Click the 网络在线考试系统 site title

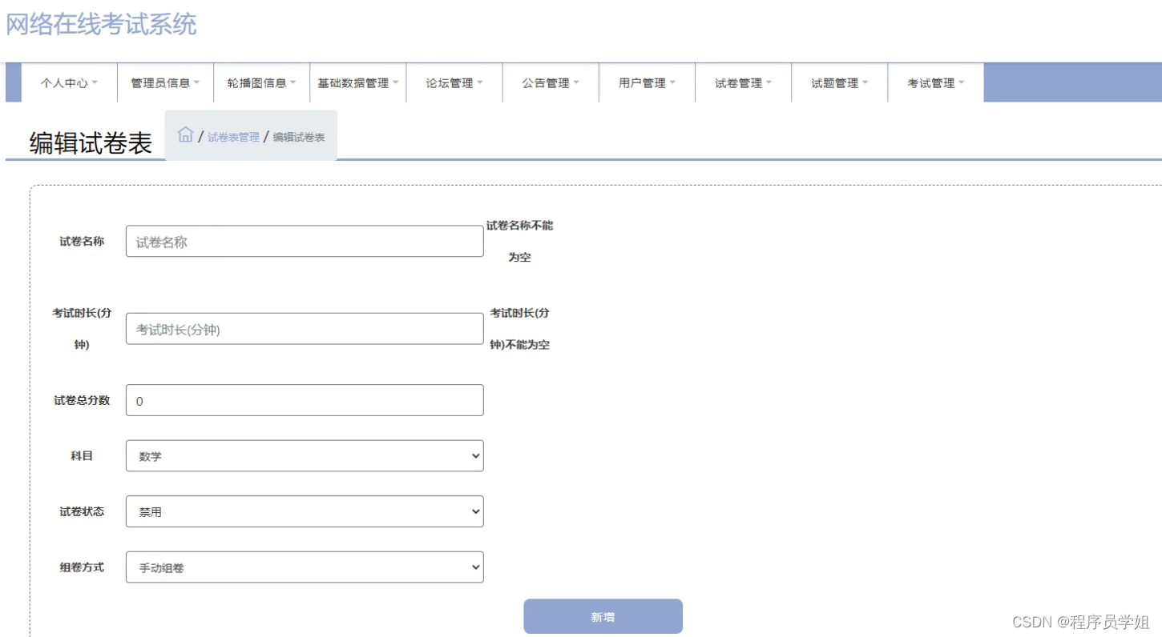click(101, 24)
